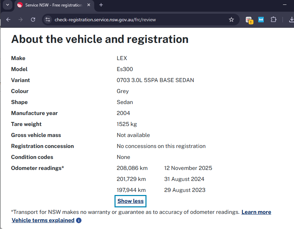Viewport: 294px width, 229px height.
Task: Open the extension with yellow warning badge
Action: click(x=249, y=20)
